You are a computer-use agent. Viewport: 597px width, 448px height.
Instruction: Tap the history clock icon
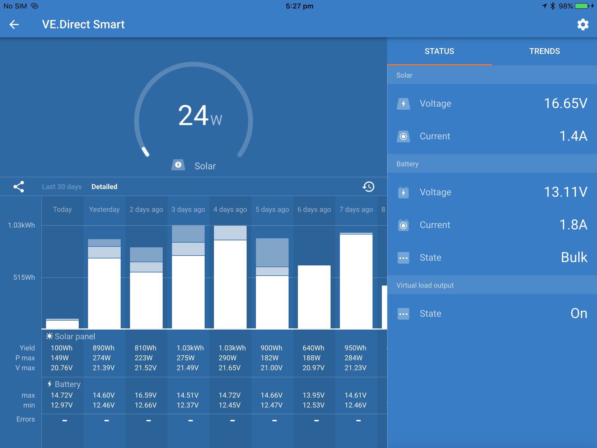pyautogui.click(x=368, y=187)
